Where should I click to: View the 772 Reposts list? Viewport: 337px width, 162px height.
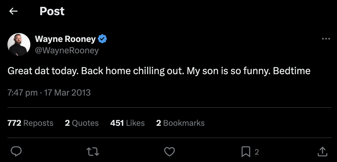pos(30,123)
